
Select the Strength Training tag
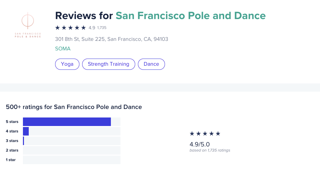pos(108,64)
